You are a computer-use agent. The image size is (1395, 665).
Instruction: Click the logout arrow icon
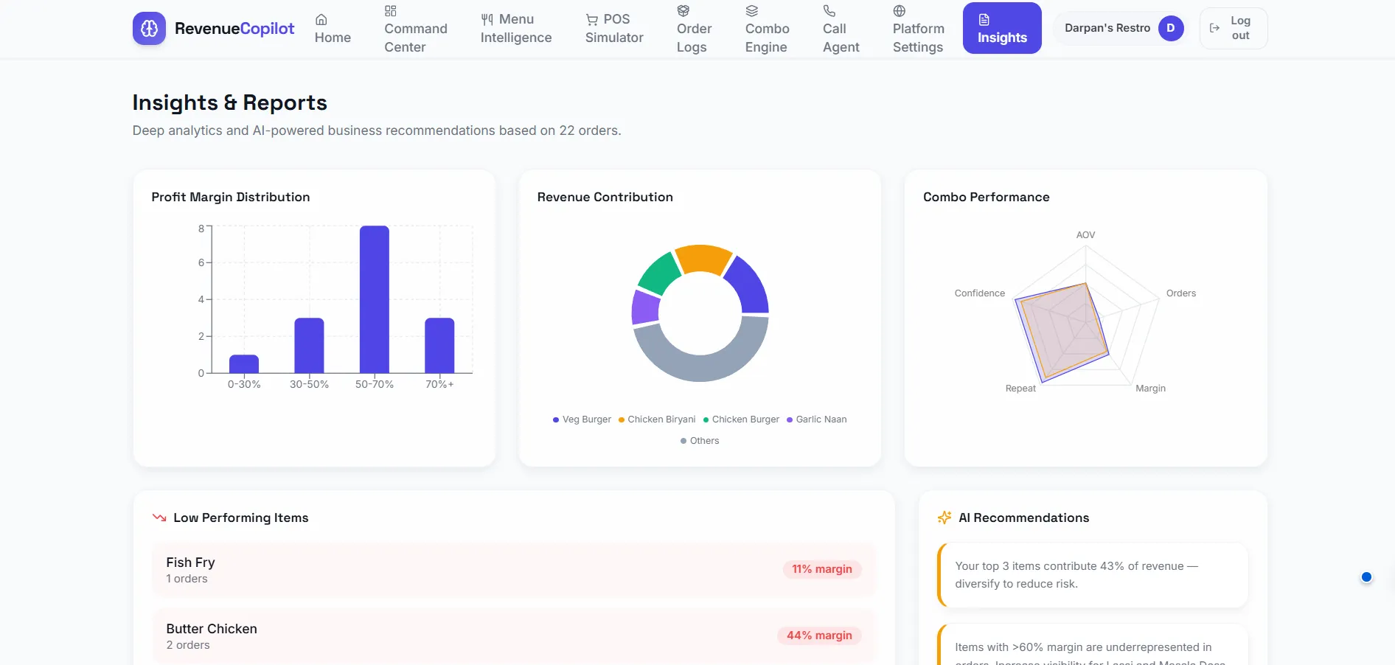pos(1215,28)
